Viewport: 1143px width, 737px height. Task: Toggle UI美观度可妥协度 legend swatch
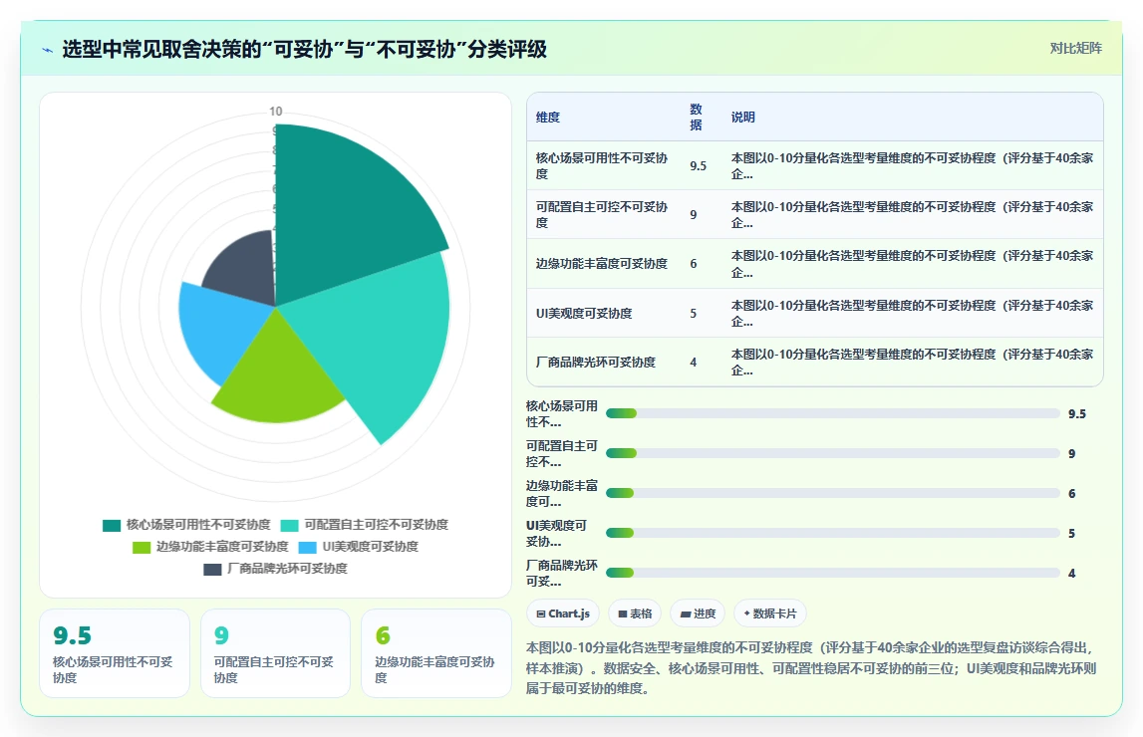[308, 547]
